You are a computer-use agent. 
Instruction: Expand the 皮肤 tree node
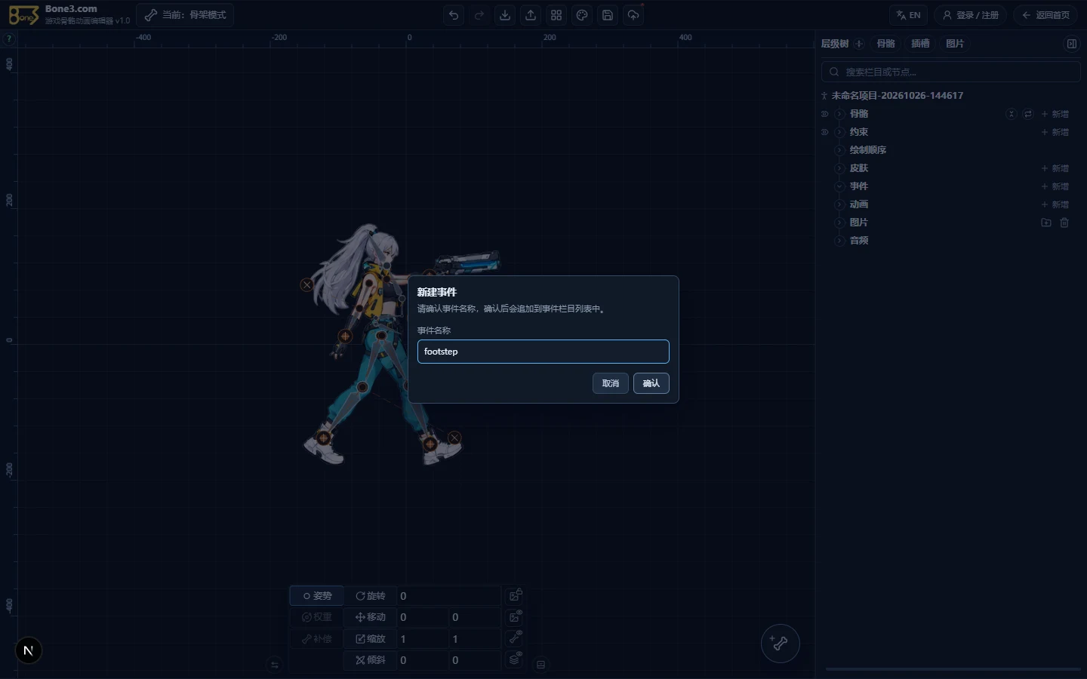pyautogui.click(x=839, y=168)
